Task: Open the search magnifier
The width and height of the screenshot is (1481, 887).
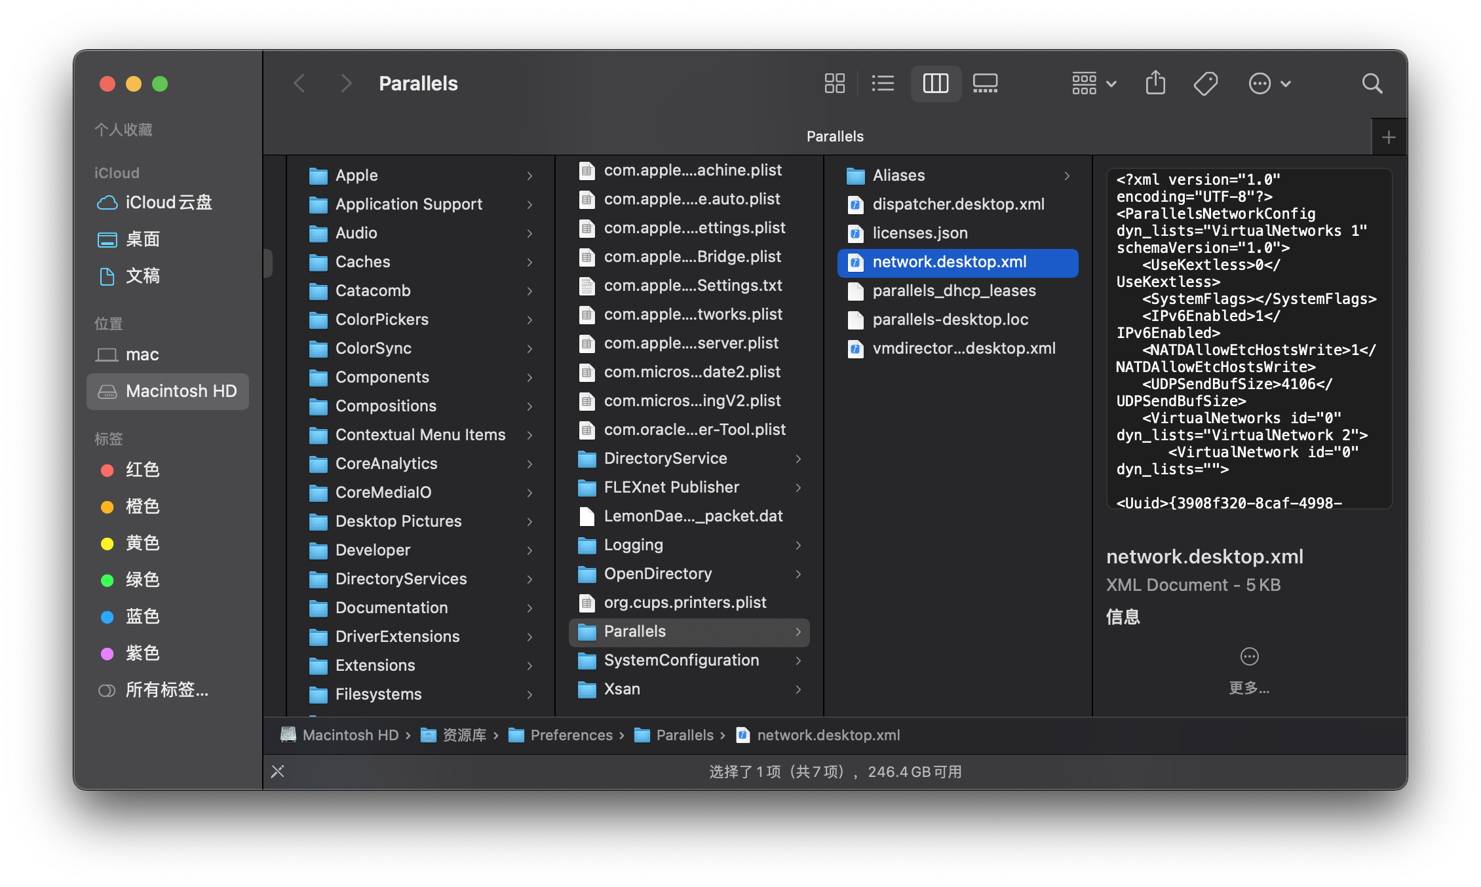Action: (1372, 83)
